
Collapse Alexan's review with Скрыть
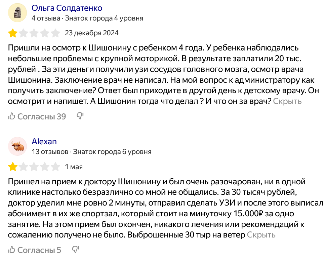(x=261, y=235)
